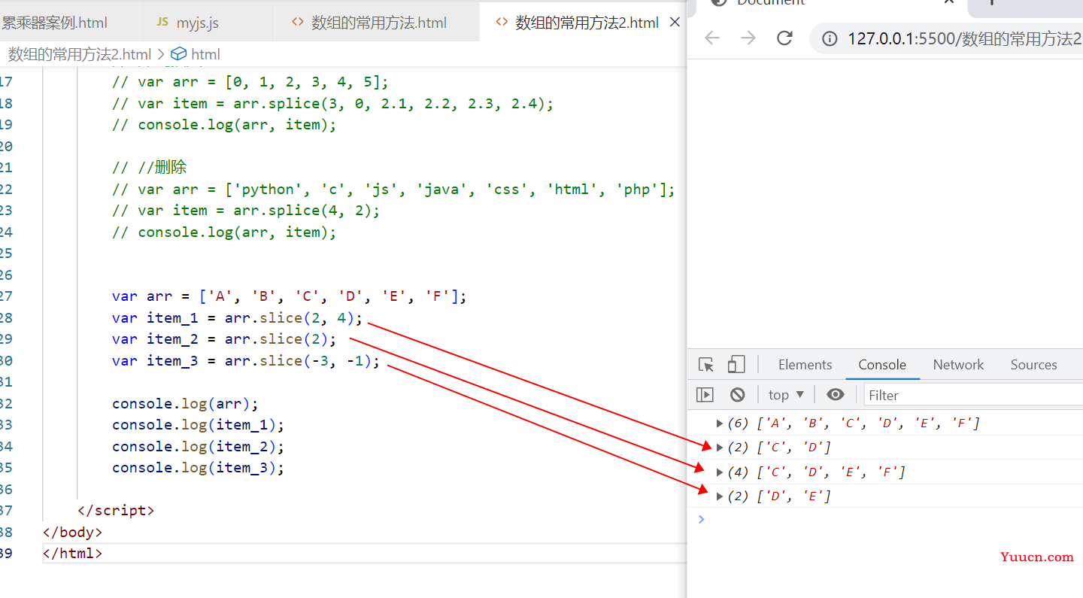This screenshot has height=598, width=1083.
Task: Focus the console Filter field
Action: [x=974, y=395]
